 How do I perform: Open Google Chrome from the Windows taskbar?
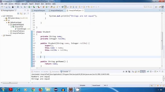click(33, 90)
